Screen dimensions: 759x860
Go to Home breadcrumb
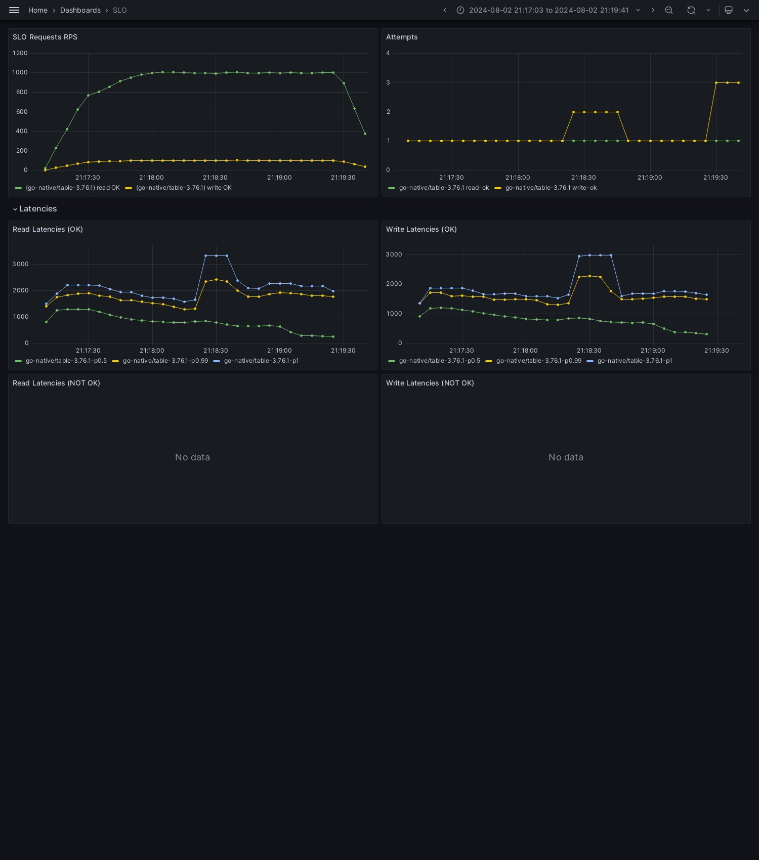pyautogui.click(x=38, y=10)
